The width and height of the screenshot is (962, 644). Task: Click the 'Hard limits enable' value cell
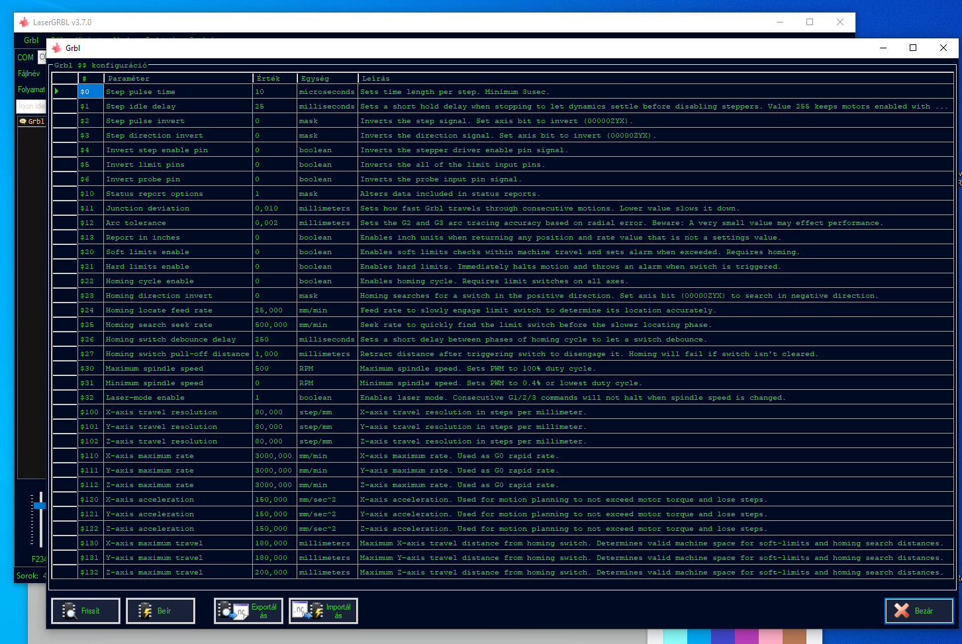tap(275, 267)
